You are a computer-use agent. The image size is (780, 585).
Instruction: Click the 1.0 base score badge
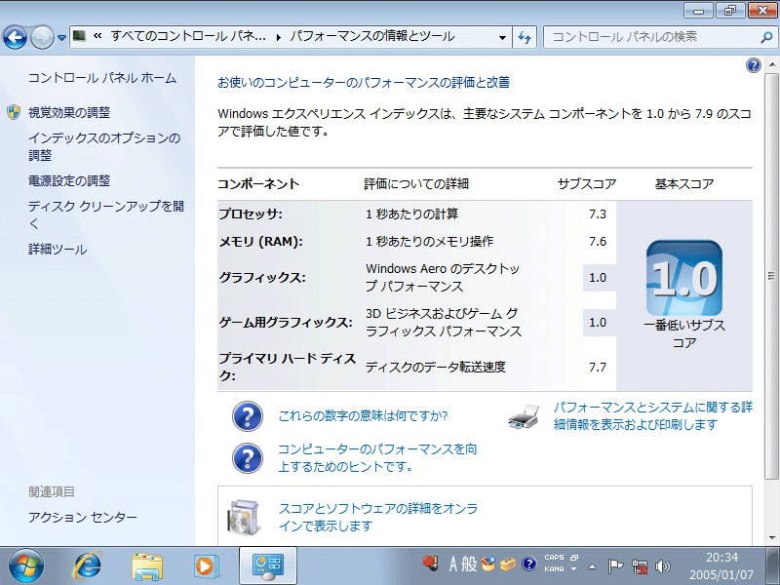(x=684, y=278)
